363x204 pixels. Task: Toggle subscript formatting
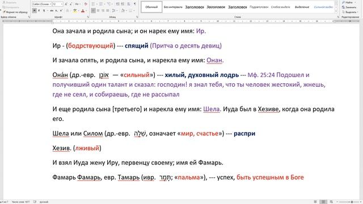(56, 10)
